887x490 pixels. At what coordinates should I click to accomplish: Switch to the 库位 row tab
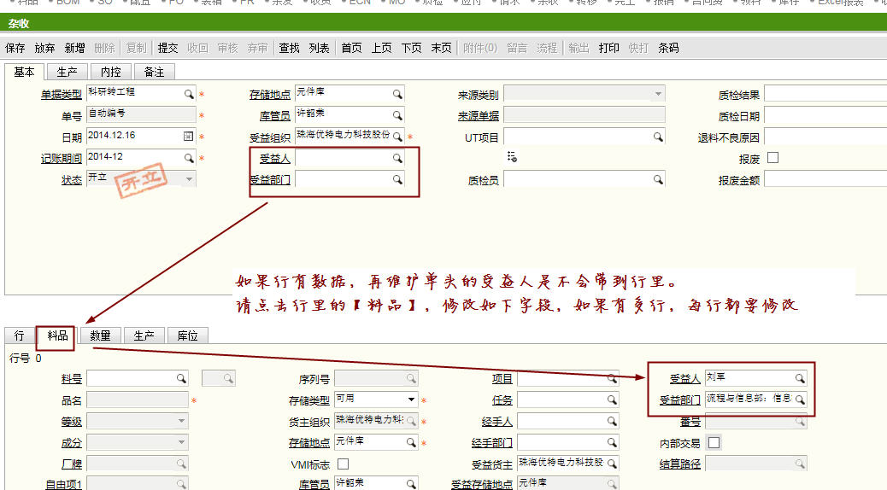187,335
